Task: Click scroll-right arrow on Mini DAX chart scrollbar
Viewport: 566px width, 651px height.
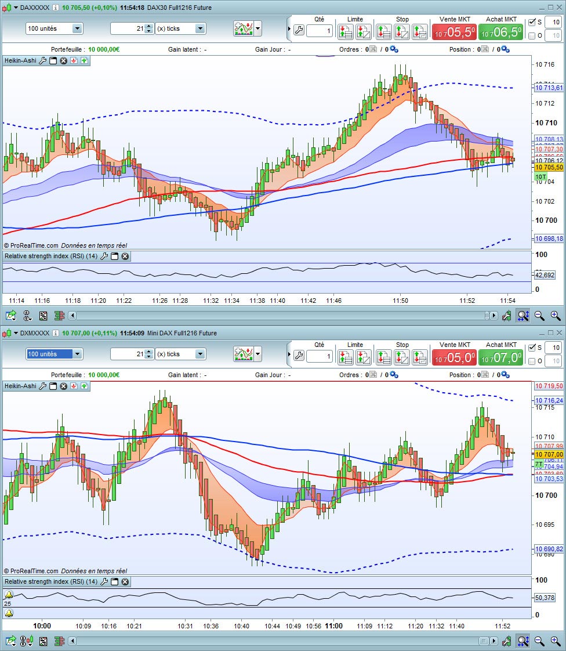Action: tap(494, 642)
